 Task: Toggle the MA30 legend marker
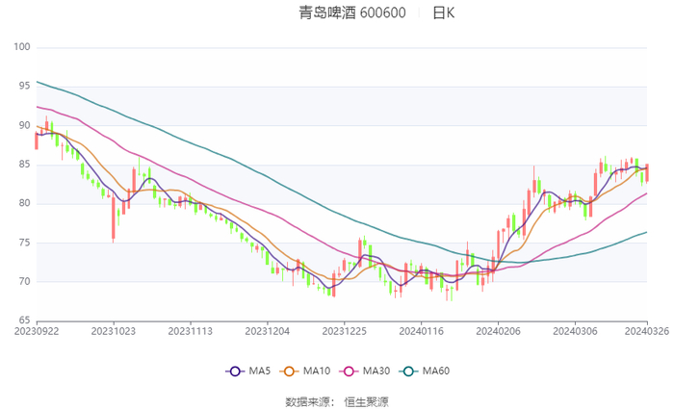349,372
